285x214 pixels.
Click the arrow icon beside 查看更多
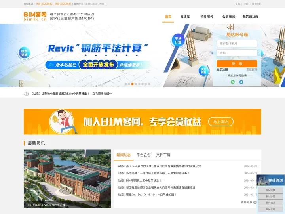[255, 202]
